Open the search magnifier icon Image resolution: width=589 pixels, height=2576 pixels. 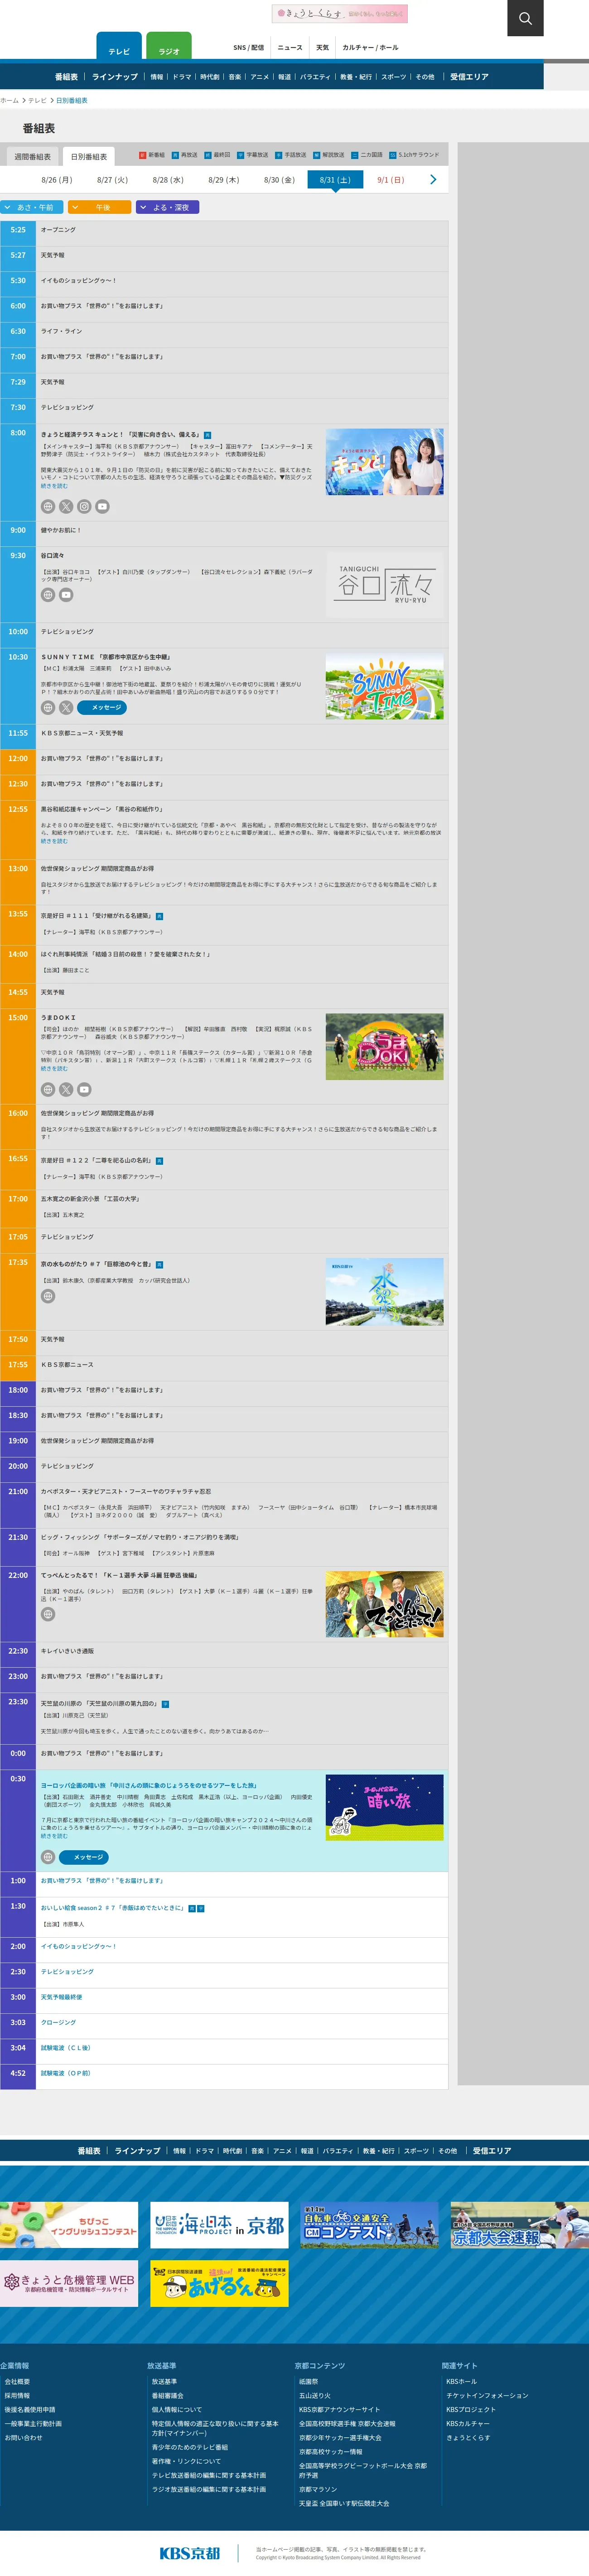coord(525,18)
